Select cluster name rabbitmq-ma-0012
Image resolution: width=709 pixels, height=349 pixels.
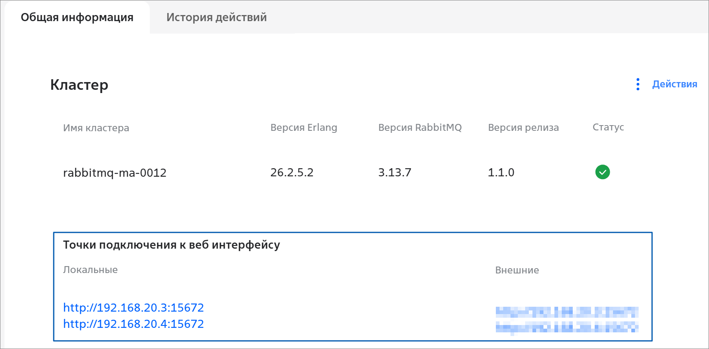tap(115, 173)
